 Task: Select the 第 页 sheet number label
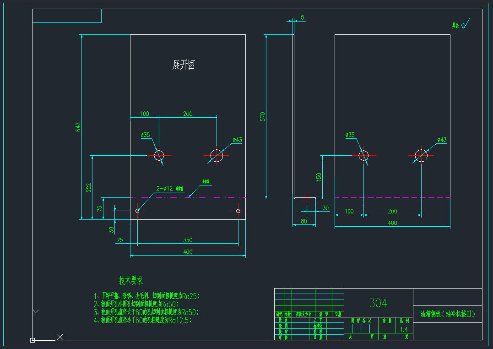395,337
